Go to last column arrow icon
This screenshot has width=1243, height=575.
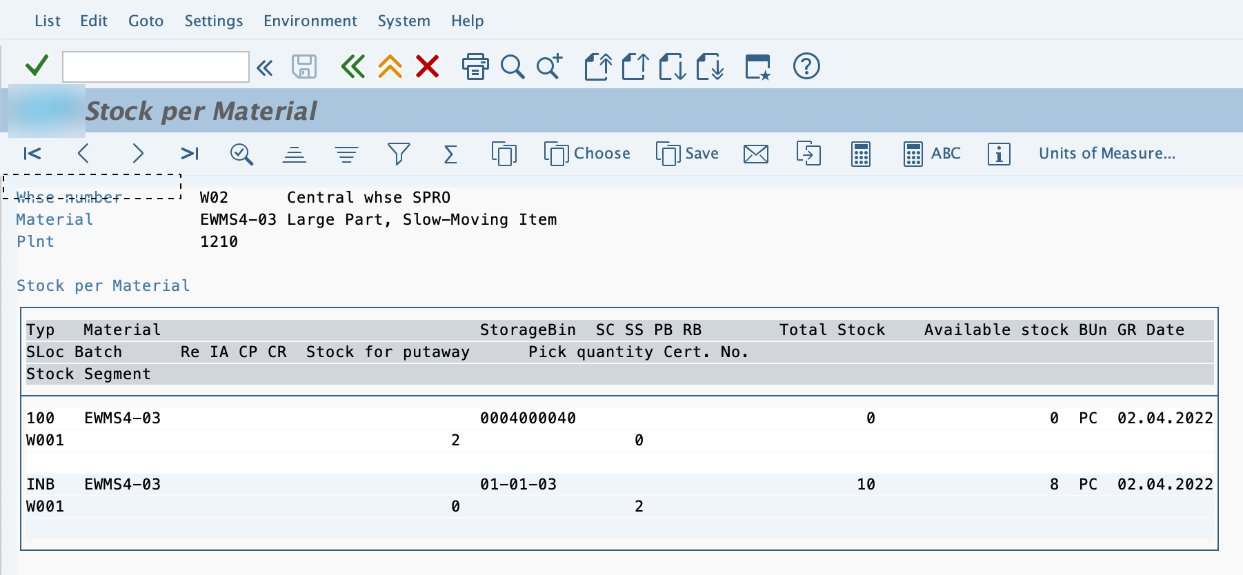point(189,153)
